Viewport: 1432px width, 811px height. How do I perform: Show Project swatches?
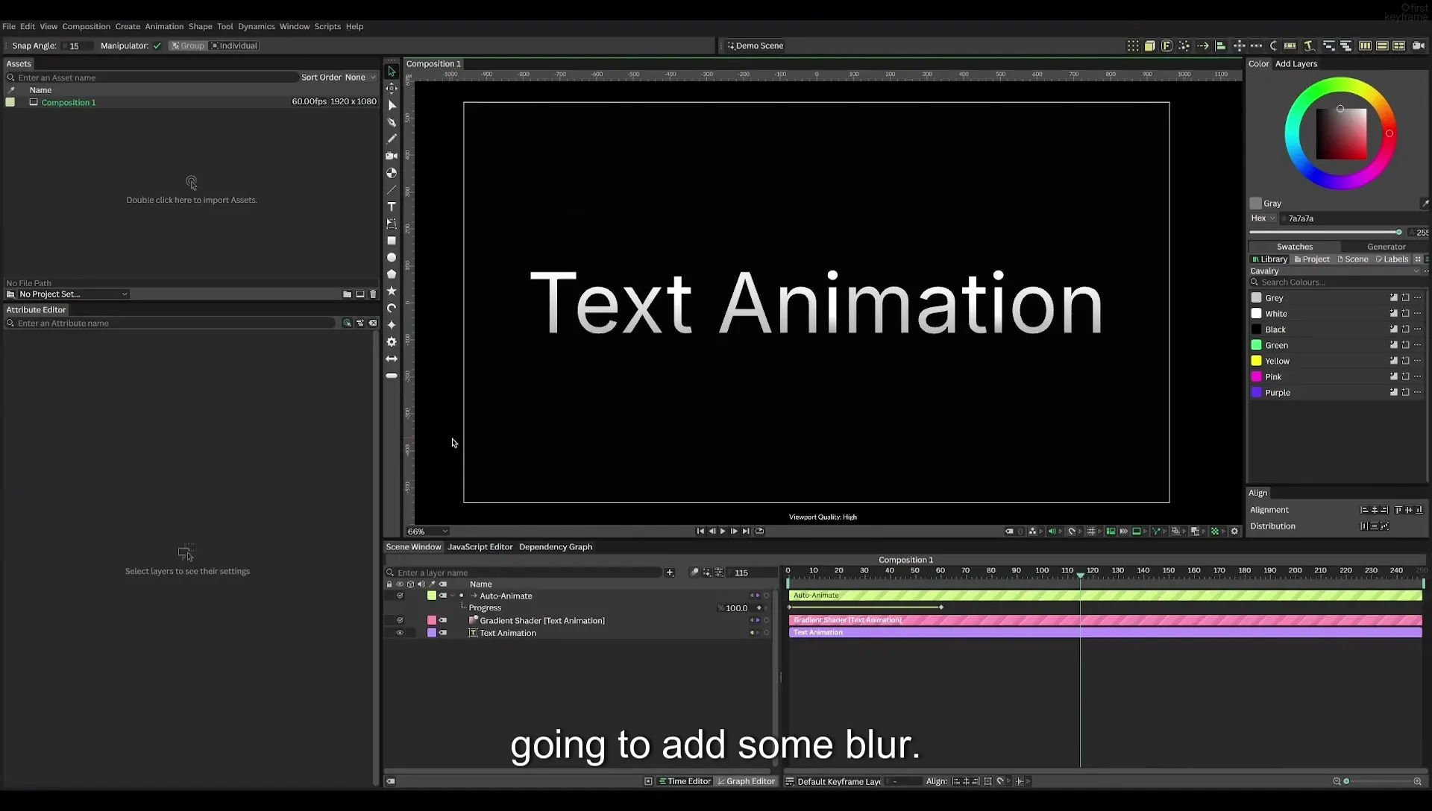click(x=1312, y=259)
